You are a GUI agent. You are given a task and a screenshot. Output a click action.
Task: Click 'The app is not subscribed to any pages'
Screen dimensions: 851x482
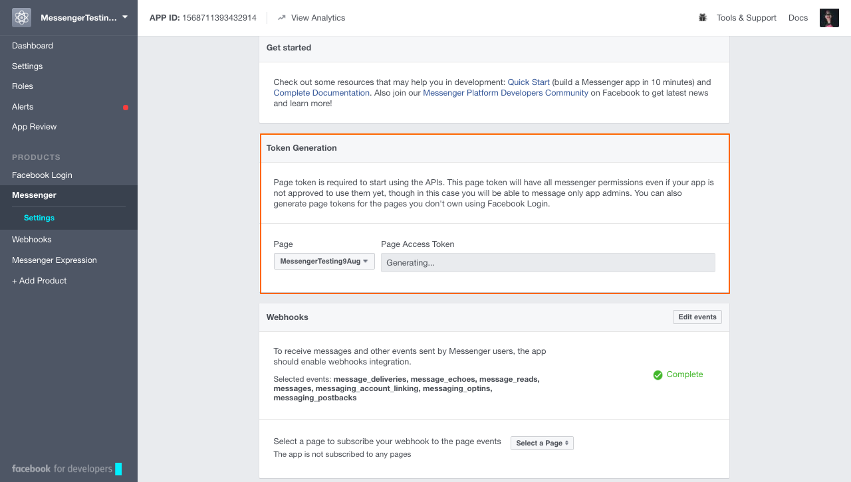(x=342, y=455)
